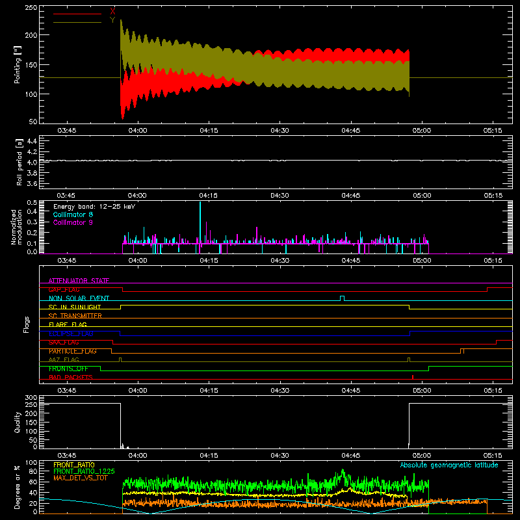Click the red 'X' legend label
The height and width of the screenshot is (520, 520).
click(x=112, y=12)
